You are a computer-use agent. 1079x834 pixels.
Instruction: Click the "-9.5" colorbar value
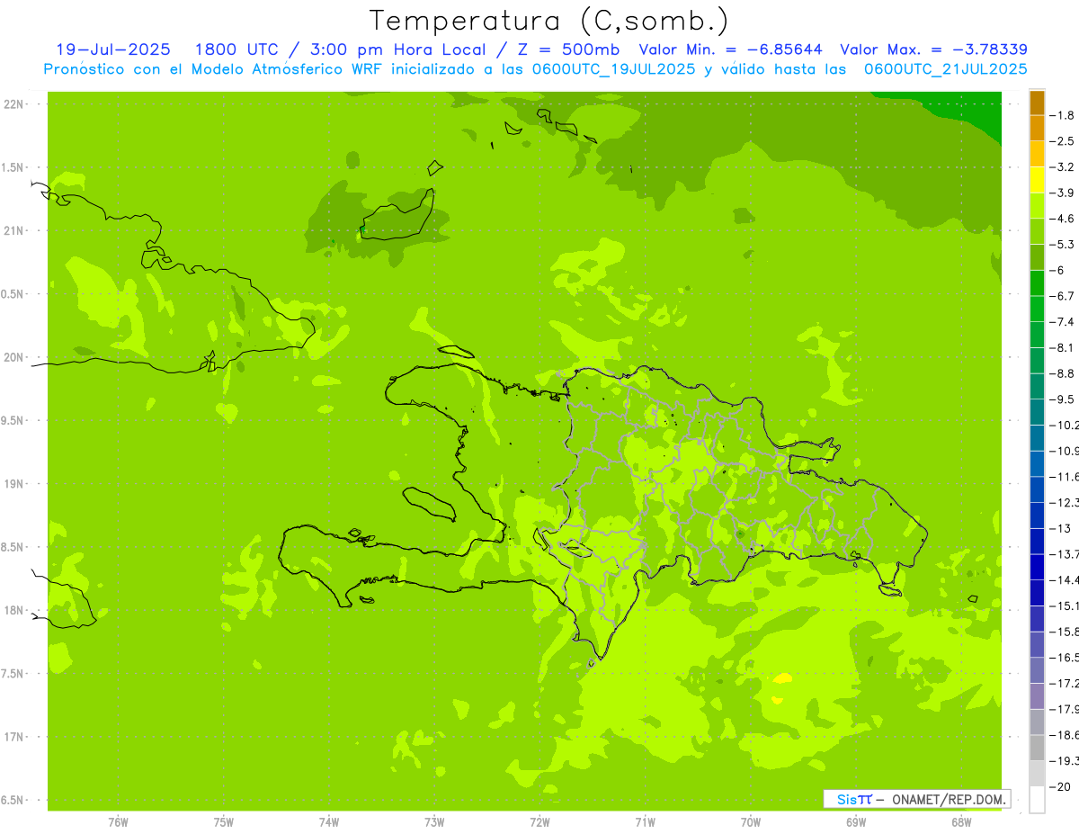pyautogui.click(x=1063, y=399)
